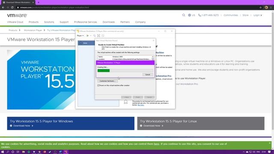Click Download Now for Linux player
Viewport: 274px width, 154px height.
tap(152, 126)
